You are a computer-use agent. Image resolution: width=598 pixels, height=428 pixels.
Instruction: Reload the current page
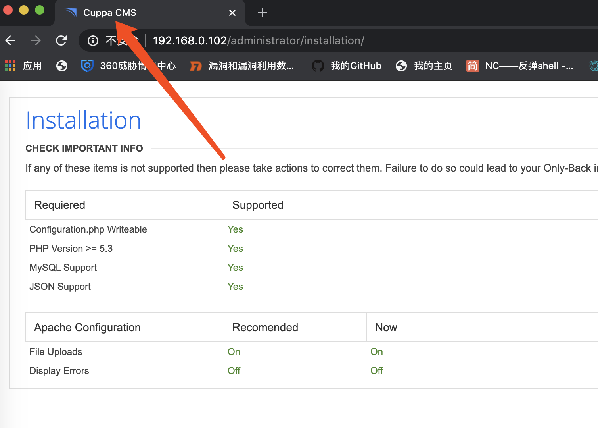click(x=61, y=40)
